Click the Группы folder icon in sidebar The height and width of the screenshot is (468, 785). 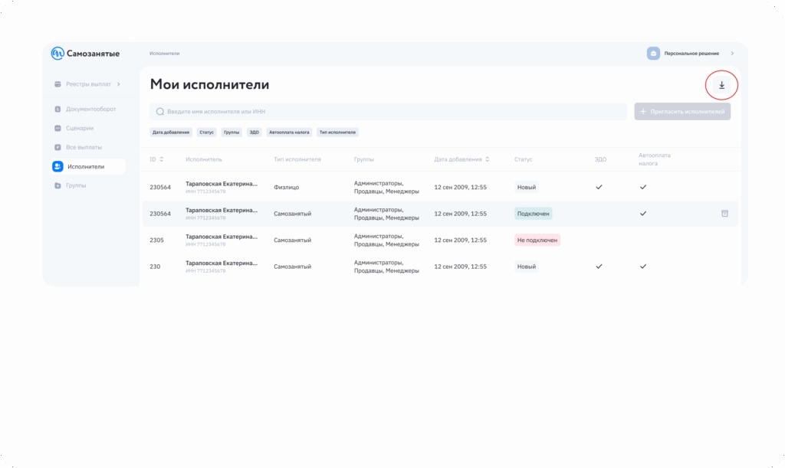tap(57, 185)
